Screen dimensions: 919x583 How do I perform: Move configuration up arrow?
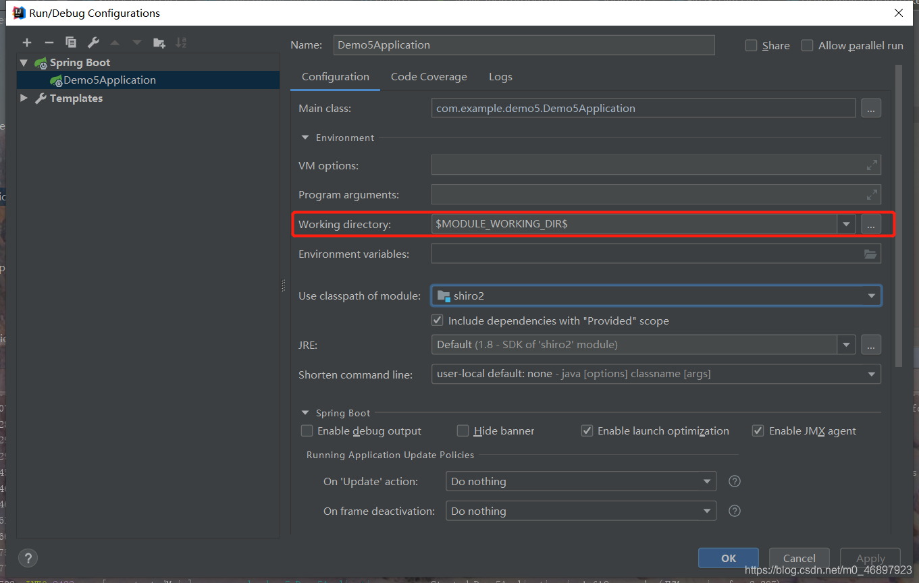(x=115, y=43)
